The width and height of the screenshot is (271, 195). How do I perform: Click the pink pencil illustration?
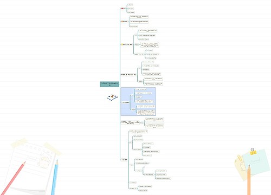pyautogui.click(x=12, y=179)
